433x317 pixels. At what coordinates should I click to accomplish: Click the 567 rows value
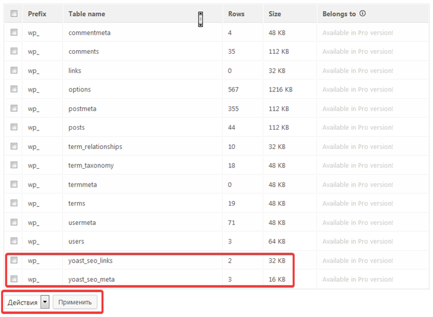233,90
